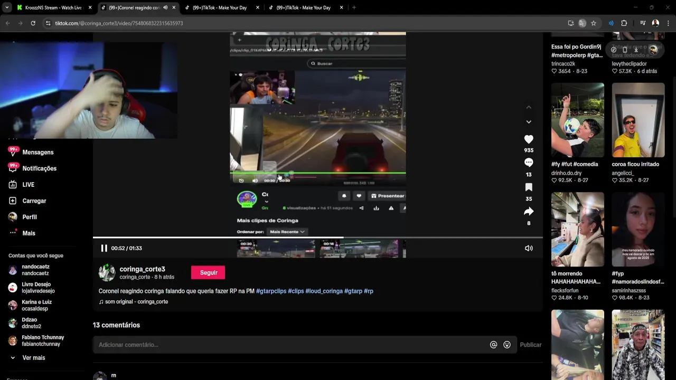
Task: Open browser extensions puzzle icon
Action: (624, 23)
